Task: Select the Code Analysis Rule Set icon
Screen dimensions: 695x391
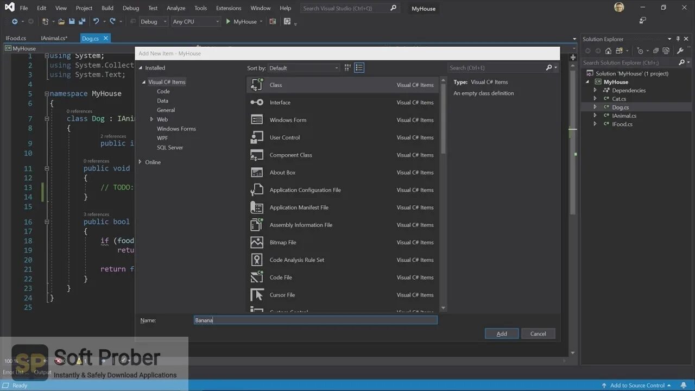Action: coord(257,260)
